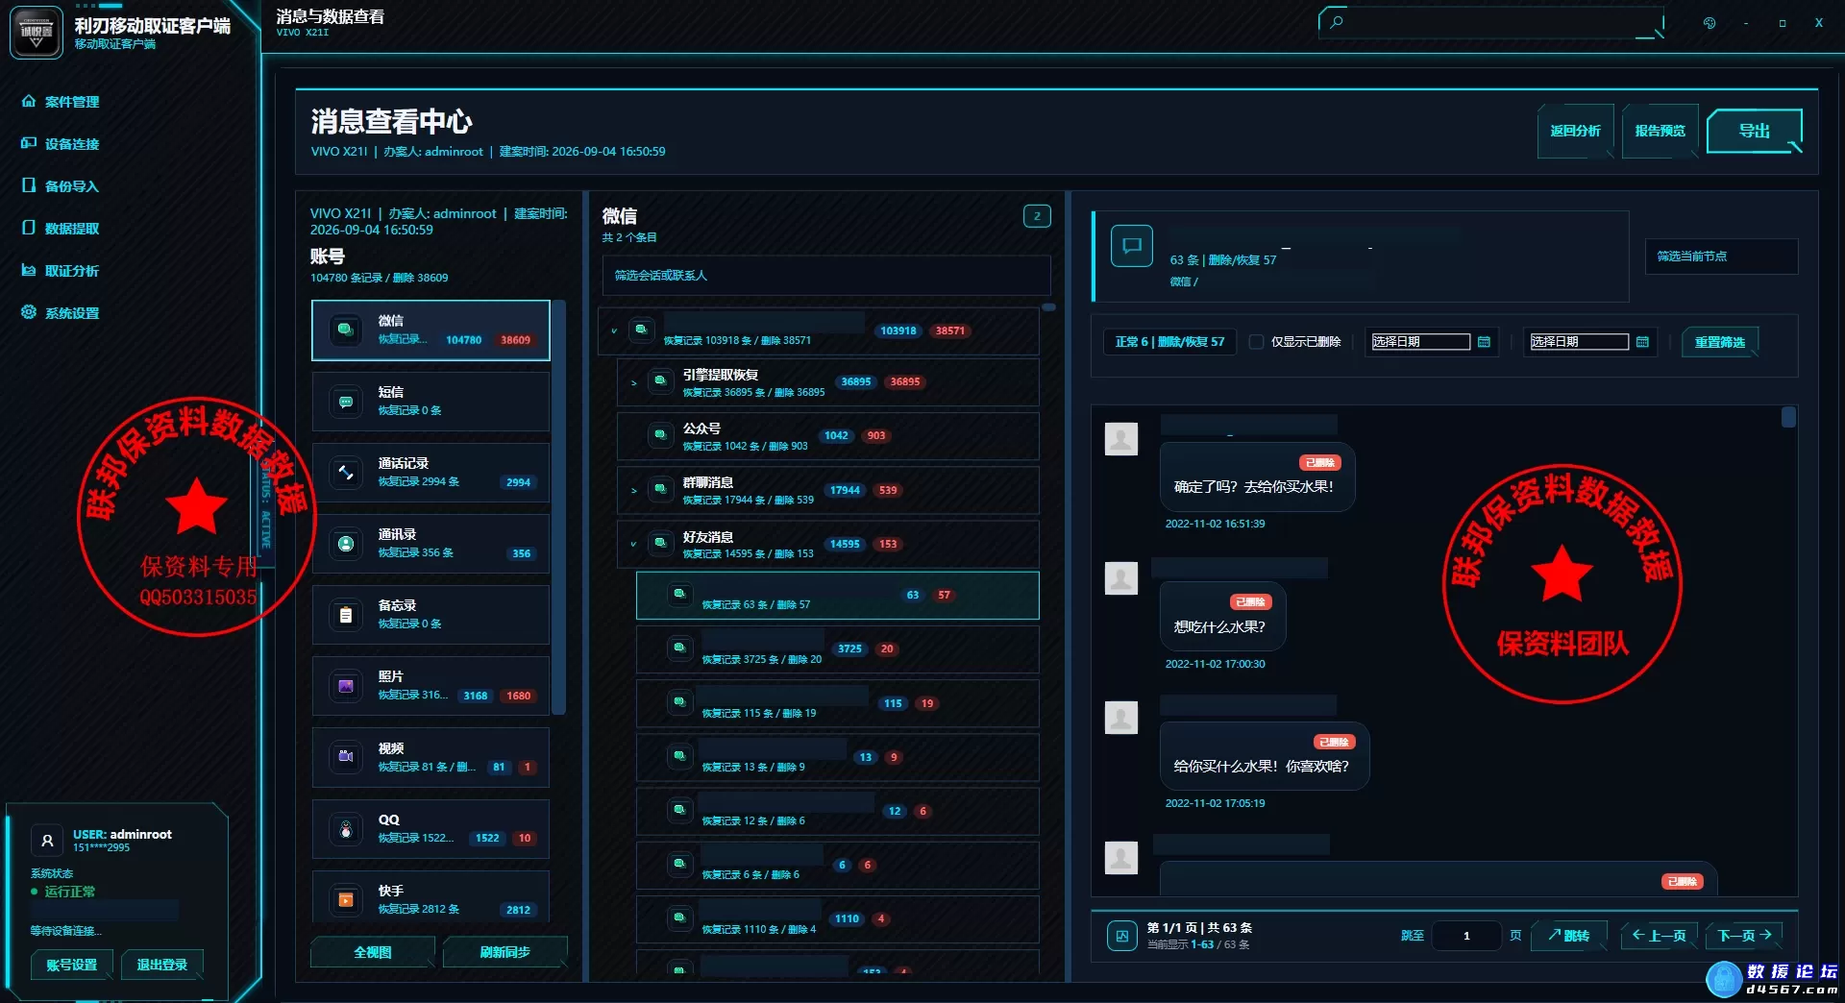The height and width of the screenshot is (1003, 1845).
Task: Click the magnifier icon in the top search box
Action: pos(1337,21)
